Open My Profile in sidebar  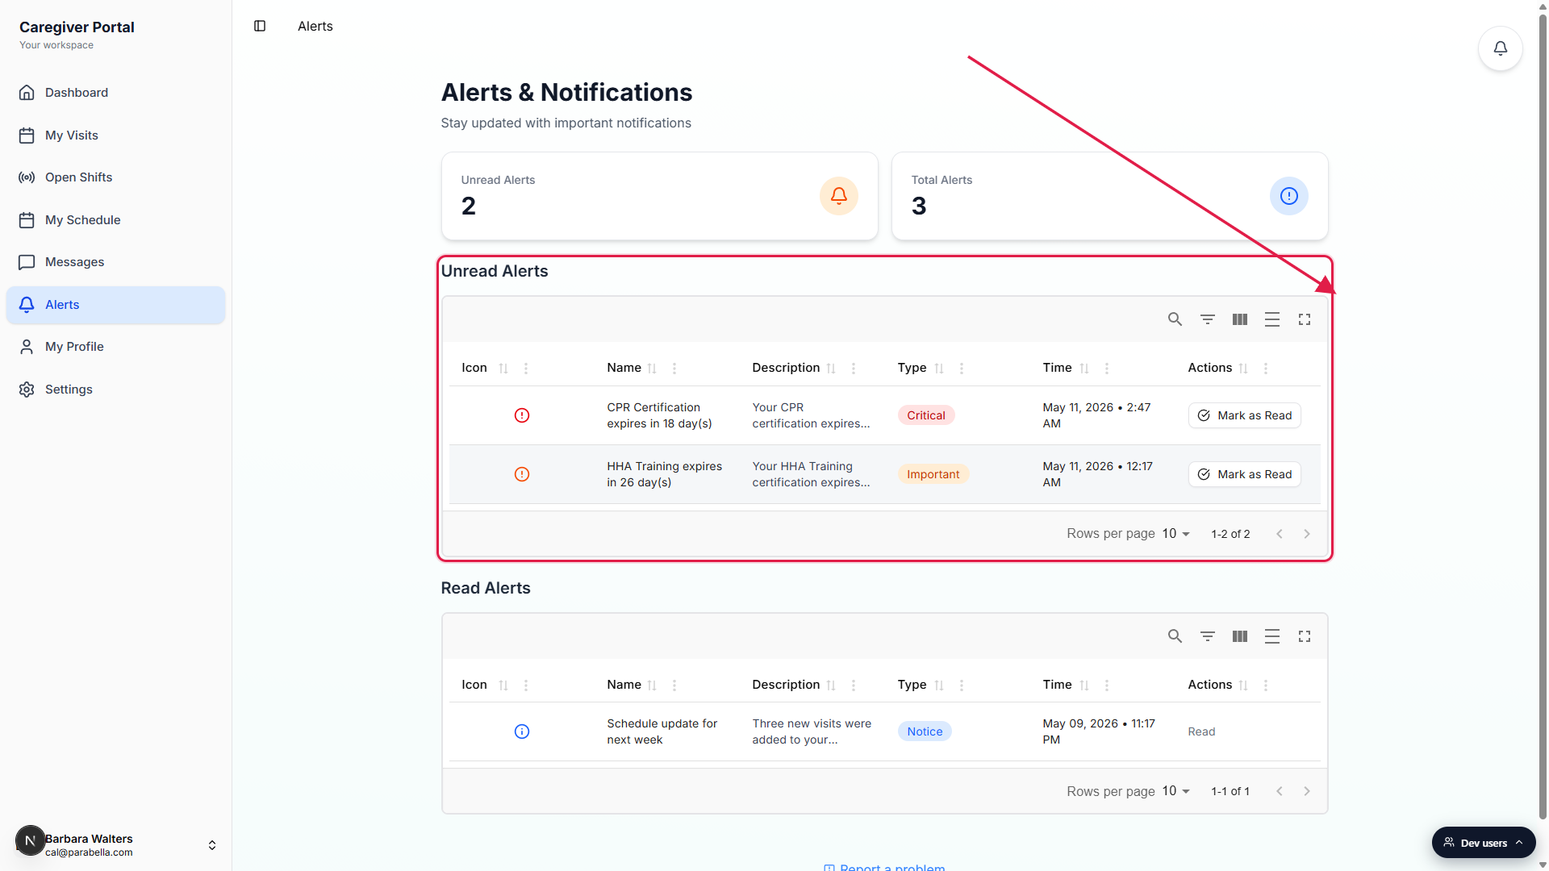point(115,347)
